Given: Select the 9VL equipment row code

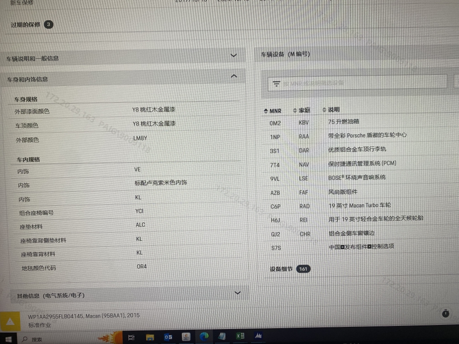Looking at the screenshot, I should [x=275, y=179].
